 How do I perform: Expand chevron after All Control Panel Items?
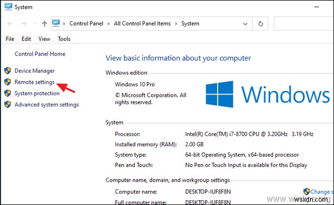176,23
